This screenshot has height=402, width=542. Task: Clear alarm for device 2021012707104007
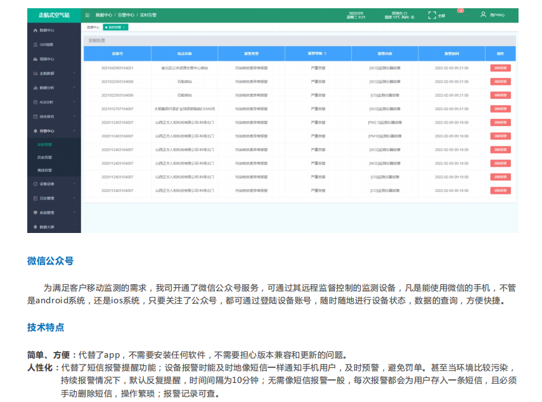[500, 109]
